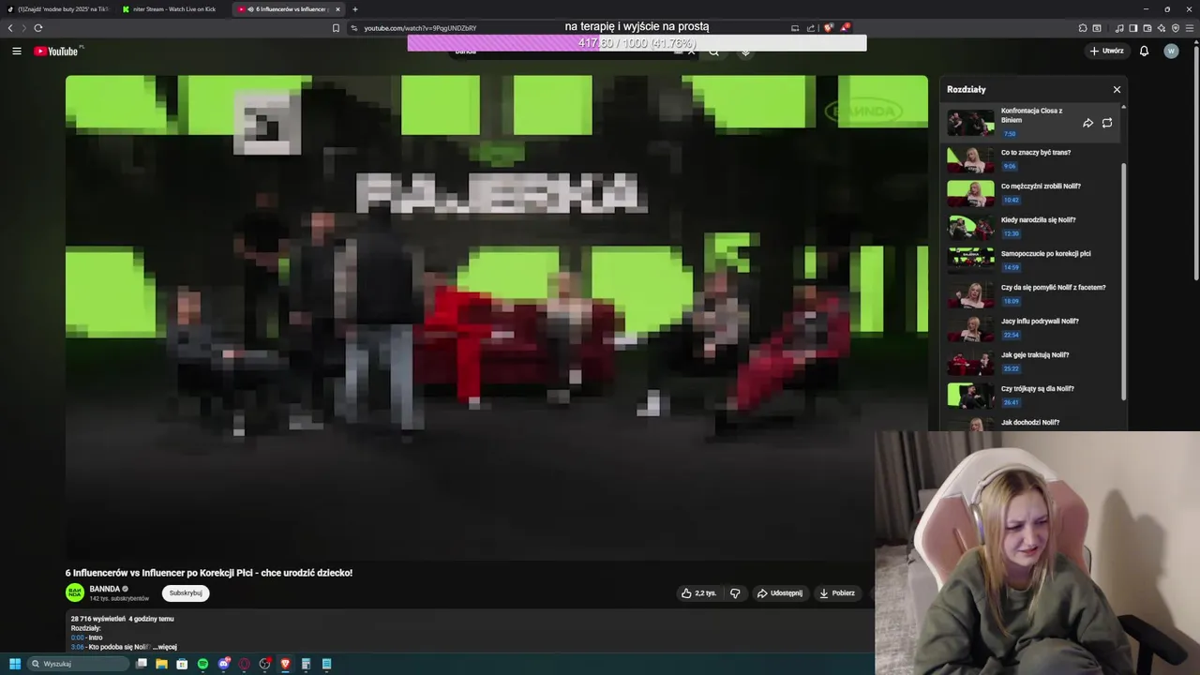Open the YouTube hamburger guide menu

click(17, 51)
